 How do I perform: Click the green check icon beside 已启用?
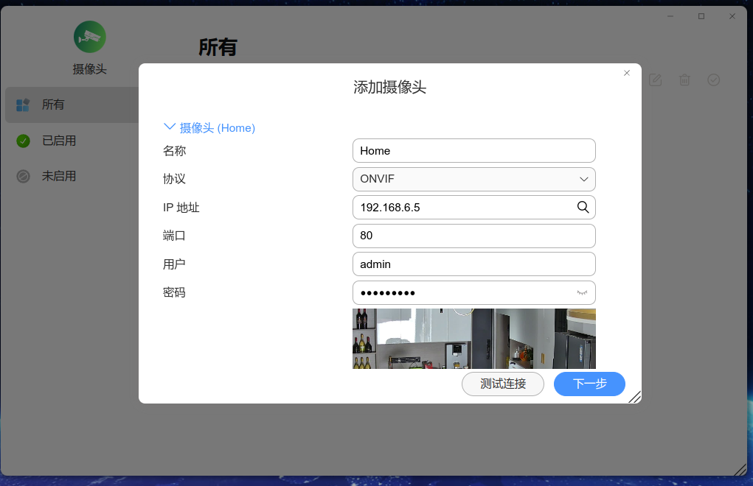pyautogui.click(x=23, y=141)
